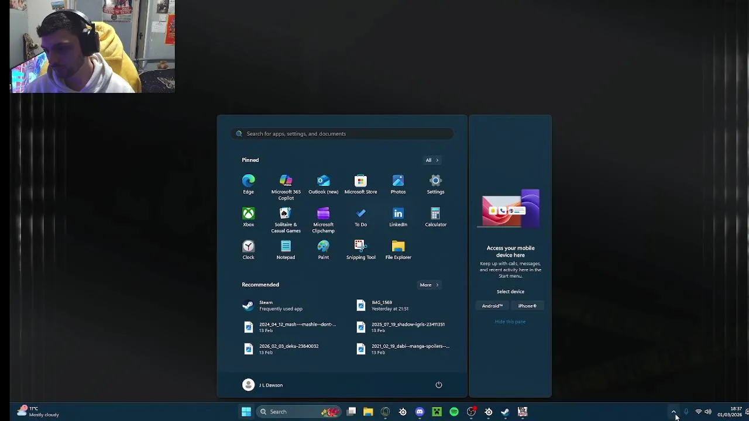Screen dimensions: 749x421
Task: Open the Paint app
Action: pos(323,250)
